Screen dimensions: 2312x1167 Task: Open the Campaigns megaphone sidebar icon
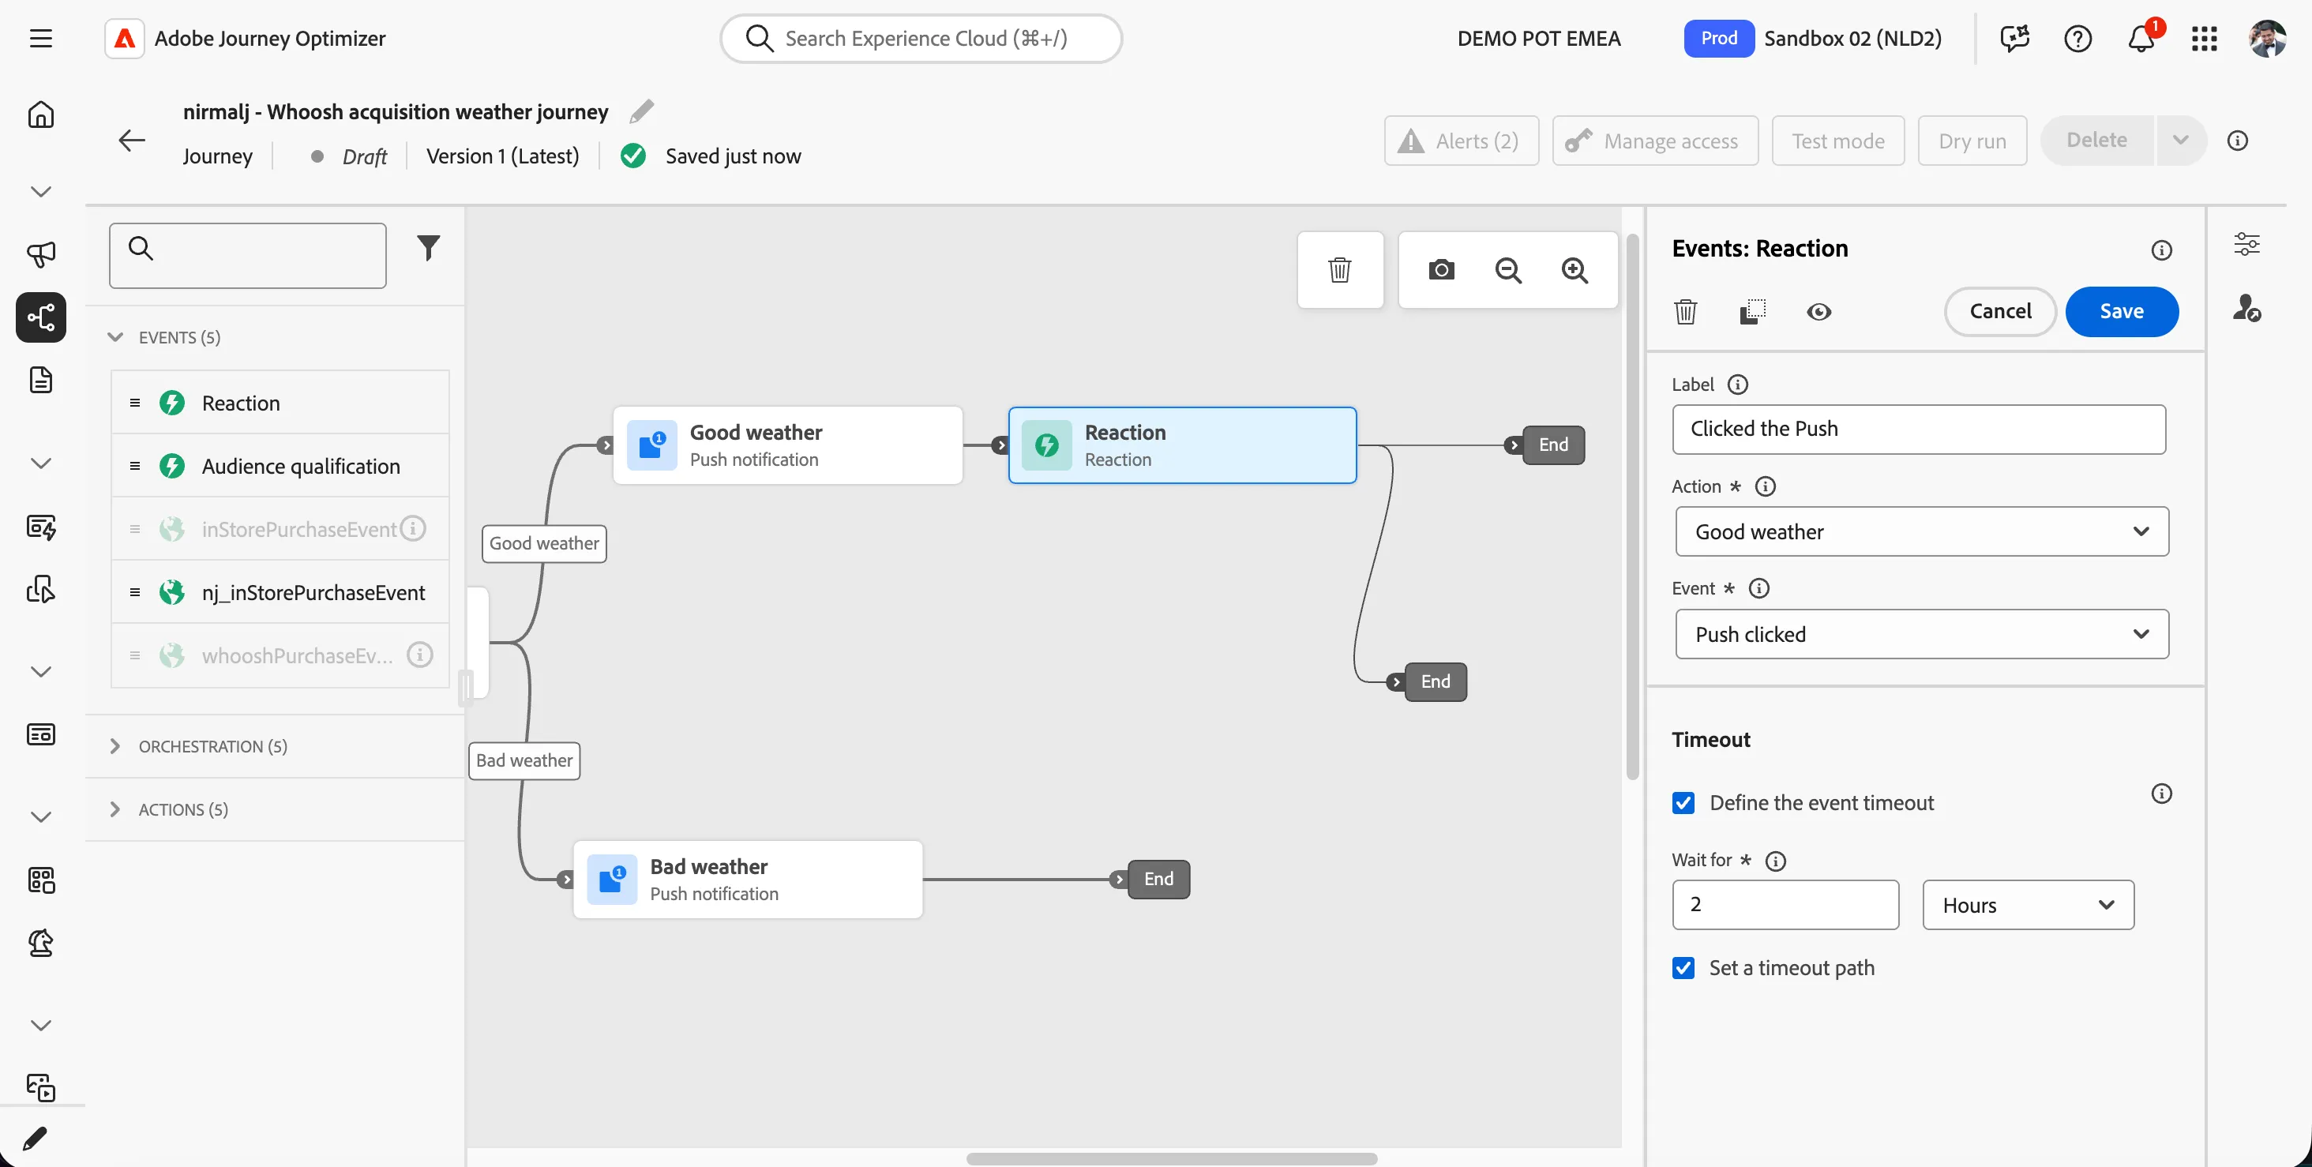click(x=40, y=255)
